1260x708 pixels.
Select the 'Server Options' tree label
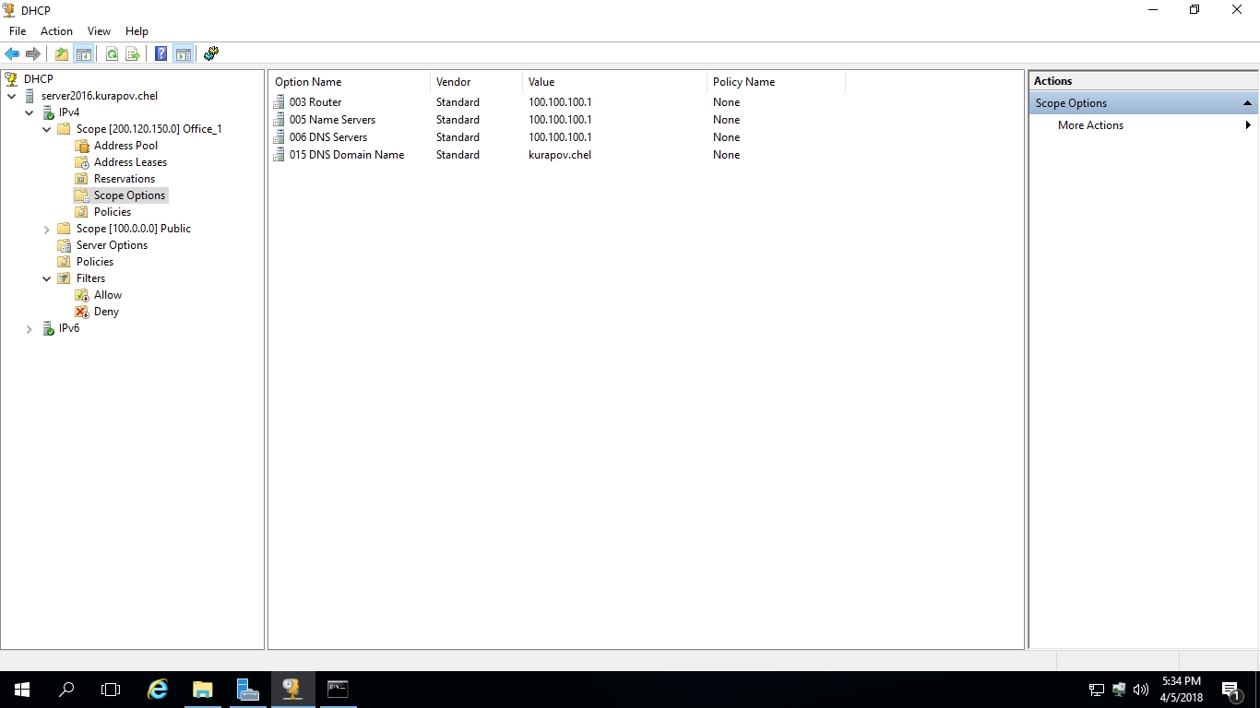click(112, 245)
